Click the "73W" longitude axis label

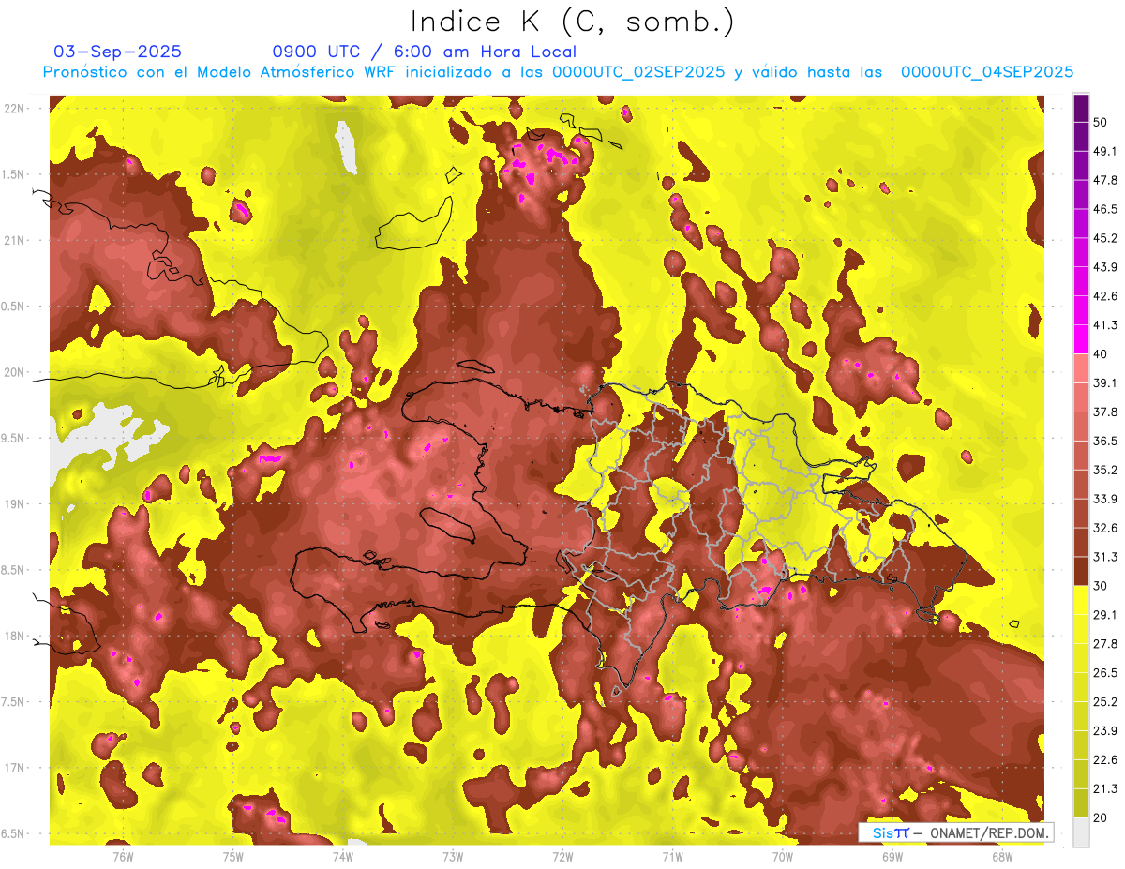(453, 856)
